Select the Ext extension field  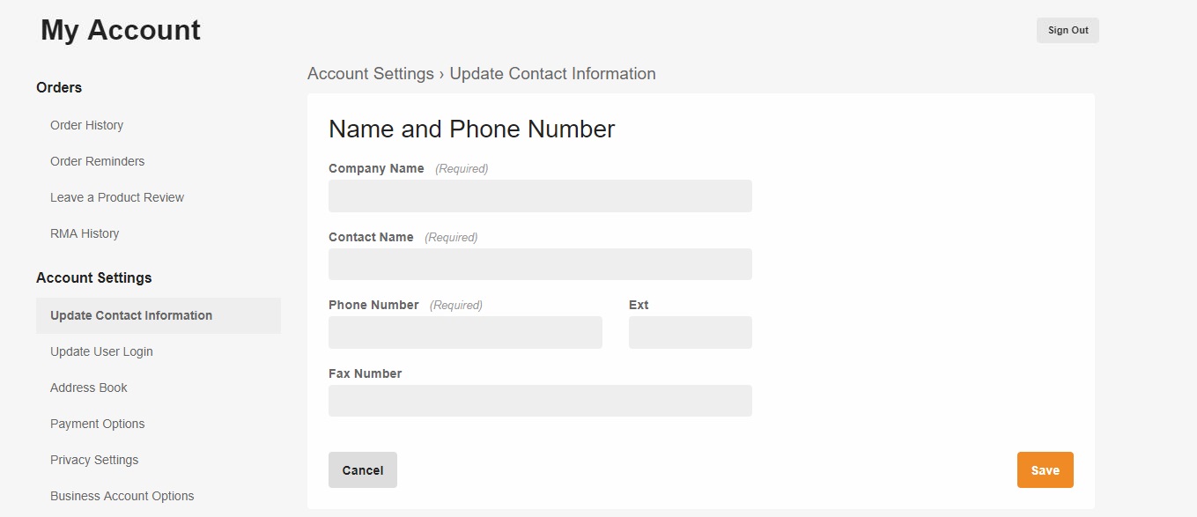[x=690, y=332]
